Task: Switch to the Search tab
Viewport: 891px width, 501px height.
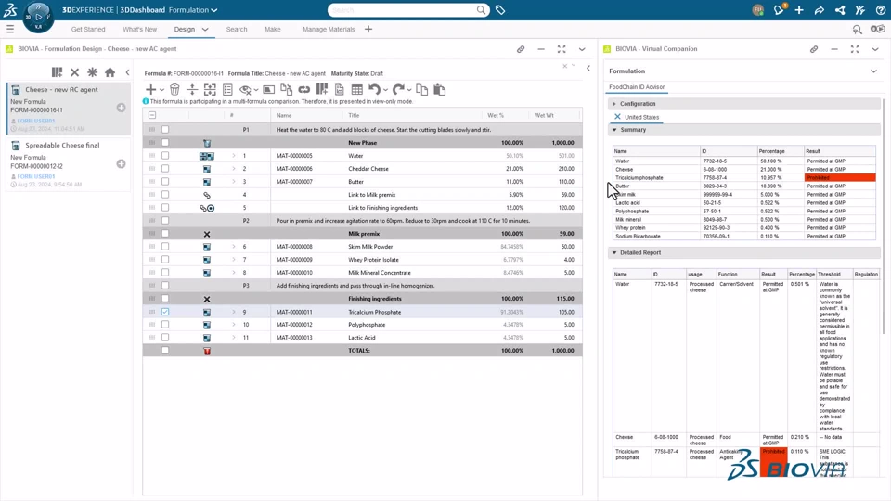Action: pos(237,29)
